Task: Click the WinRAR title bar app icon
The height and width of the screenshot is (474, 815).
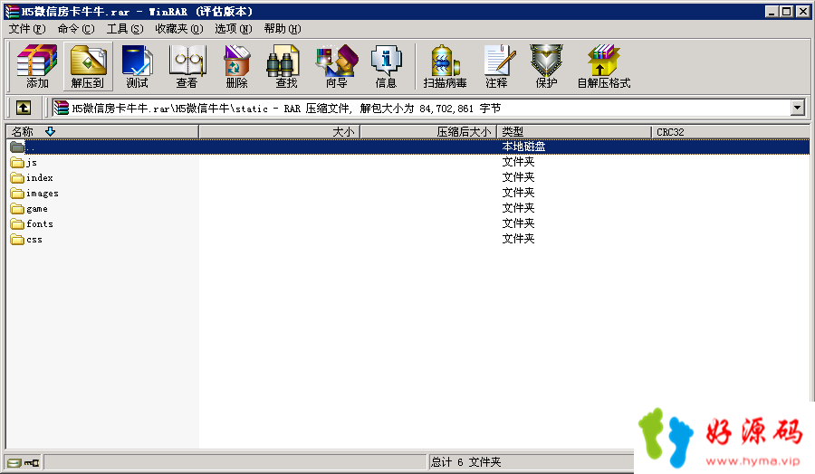Action: [x=12, y=12]
